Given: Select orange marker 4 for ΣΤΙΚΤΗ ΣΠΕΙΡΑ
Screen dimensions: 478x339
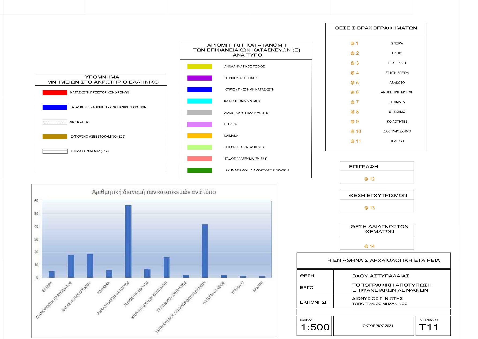Looking at the screenshot, I should pyautogui.click(x=352, y=73).
